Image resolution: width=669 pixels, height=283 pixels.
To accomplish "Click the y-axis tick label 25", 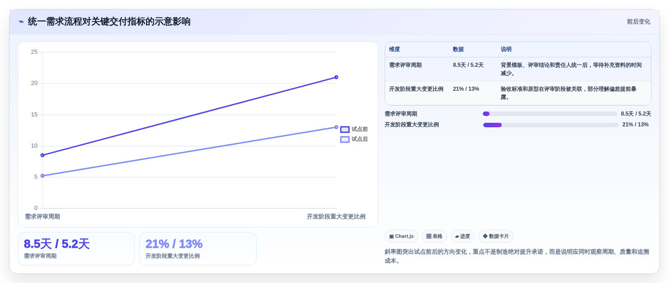I will pos(34,52).
